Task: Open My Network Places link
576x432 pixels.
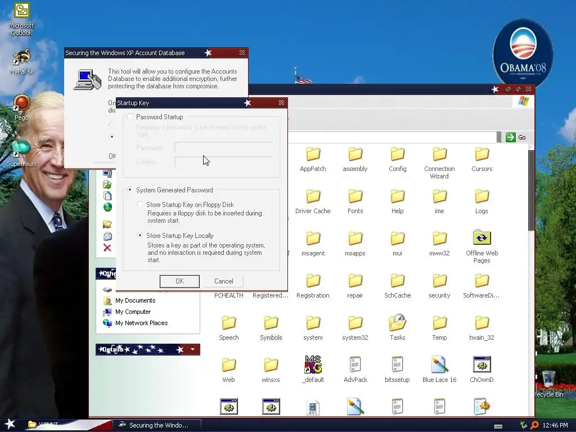Action: 141,323
